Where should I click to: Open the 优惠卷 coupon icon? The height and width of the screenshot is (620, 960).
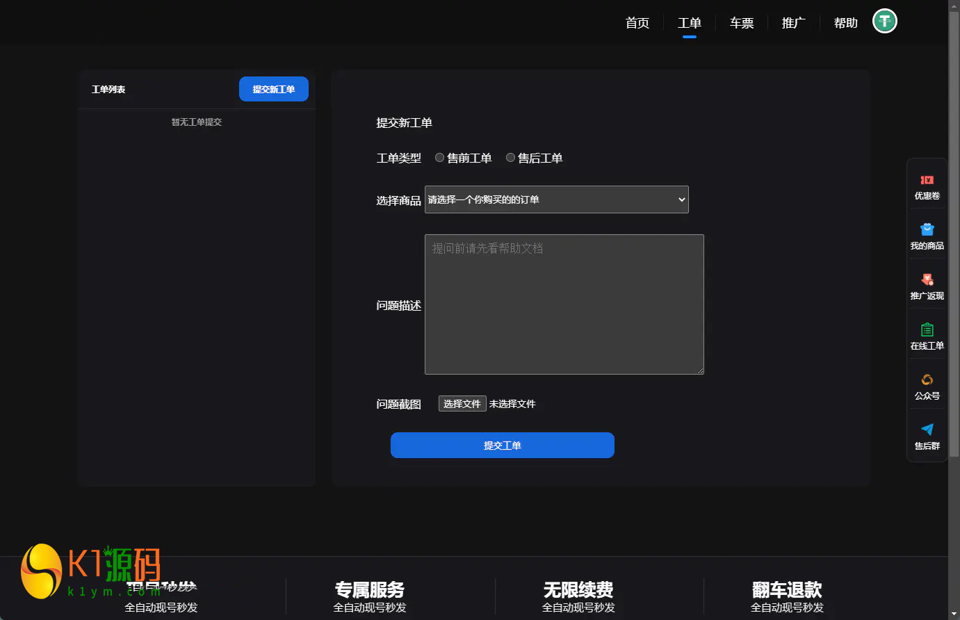coord(927,181)
